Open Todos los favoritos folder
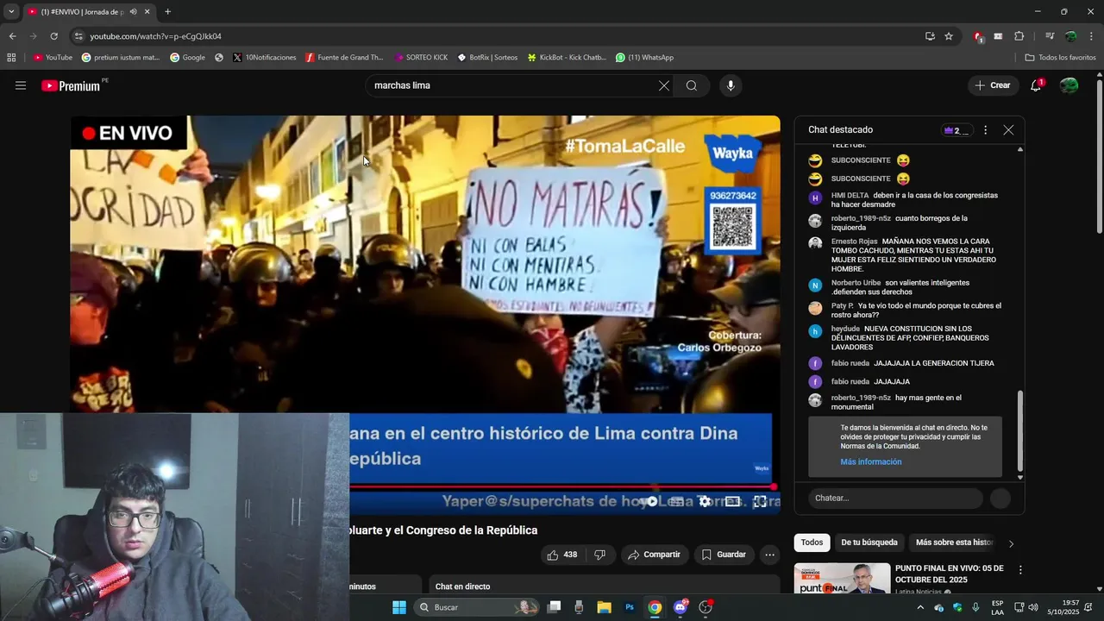The image size is (1104, 621). (x=1060, y=58)
